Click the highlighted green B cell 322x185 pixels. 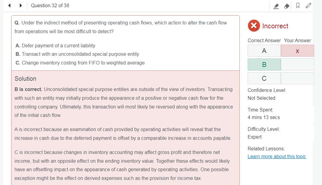[x=264, y=64]
